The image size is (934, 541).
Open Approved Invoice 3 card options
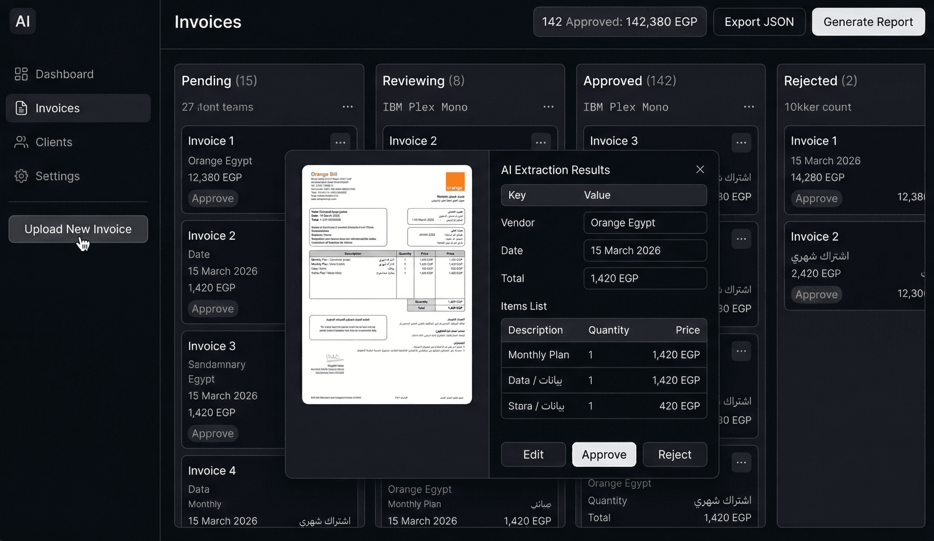(x=741, y=143)
